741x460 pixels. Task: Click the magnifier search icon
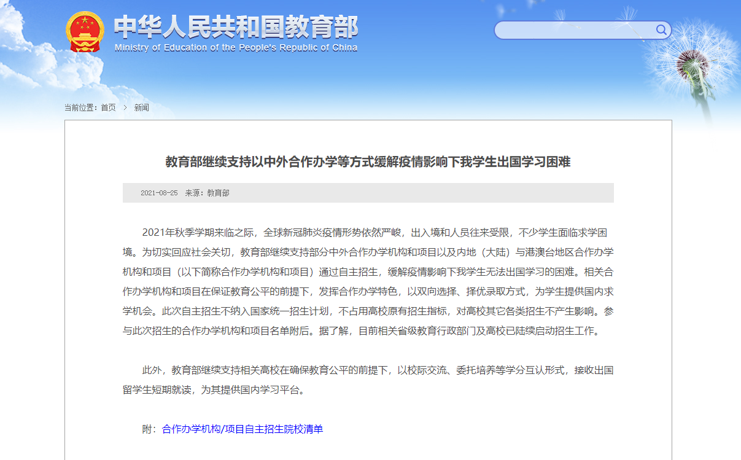(x=661, y=29)
